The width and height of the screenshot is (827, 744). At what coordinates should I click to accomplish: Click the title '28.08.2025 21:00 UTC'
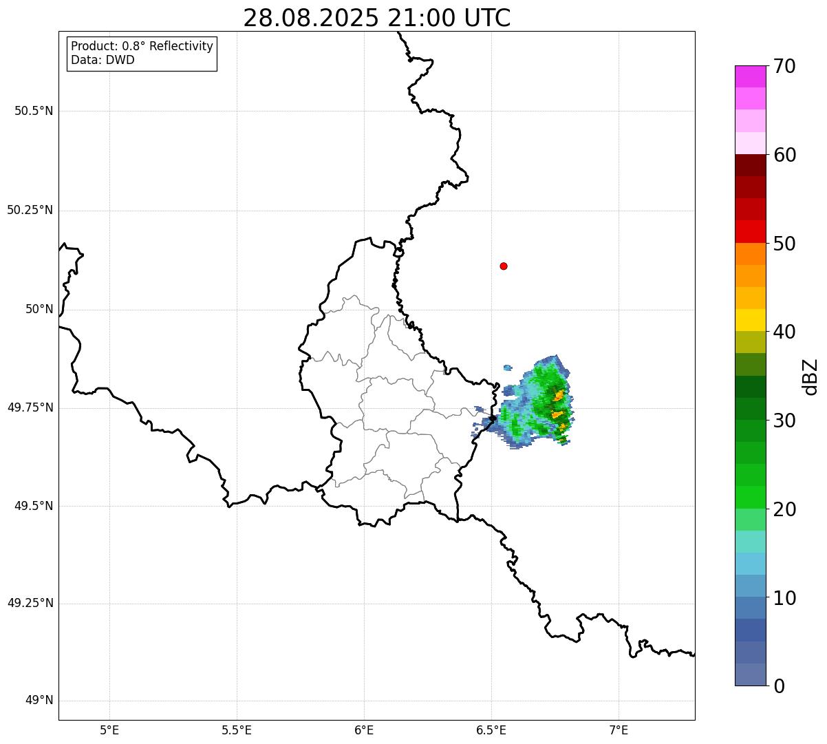(377, 18)
